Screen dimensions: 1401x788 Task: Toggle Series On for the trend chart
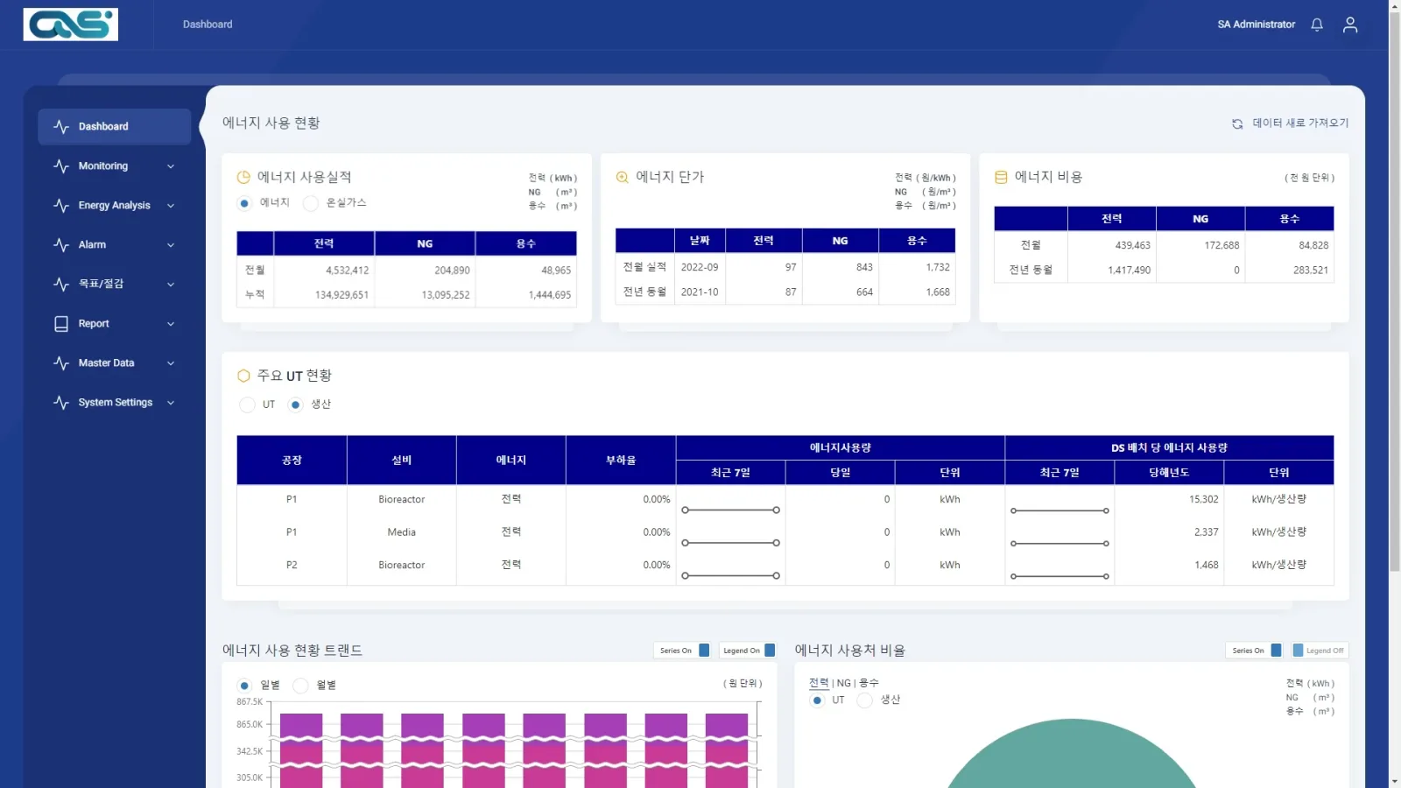[x=684, y=651]
